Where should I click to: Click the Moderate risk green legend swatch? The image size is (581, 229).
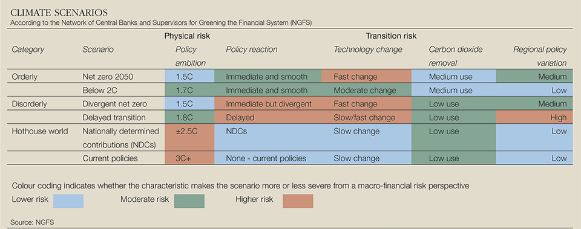pos(189,201)
